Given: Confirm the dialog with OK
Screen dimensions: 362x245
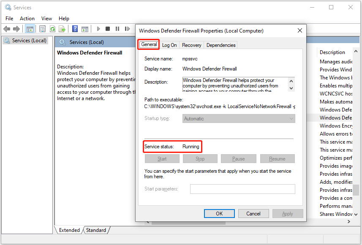Looking at the screenshot, I should [219, 214].
